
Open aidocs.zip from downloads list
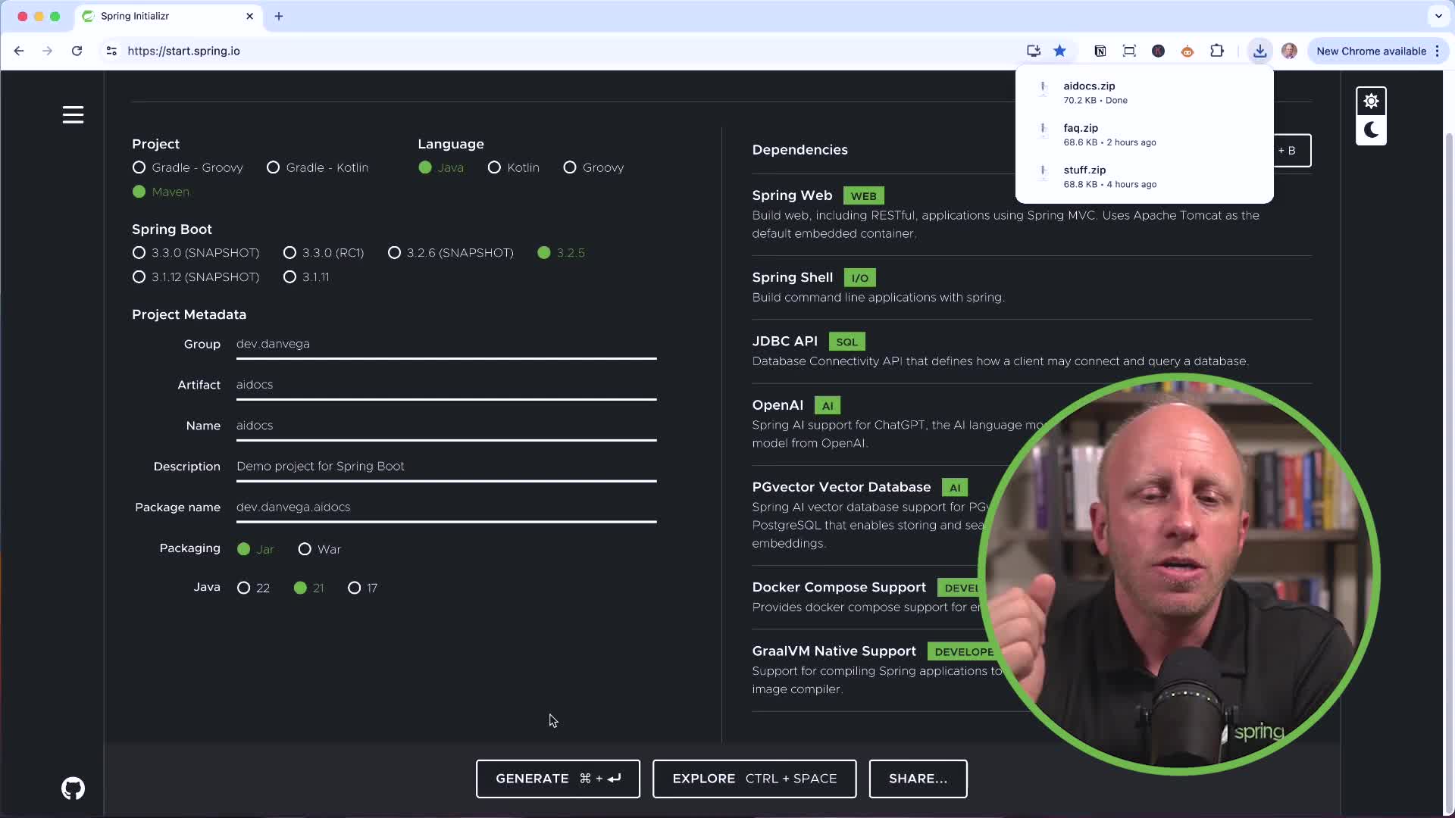tap(1144, 92)
